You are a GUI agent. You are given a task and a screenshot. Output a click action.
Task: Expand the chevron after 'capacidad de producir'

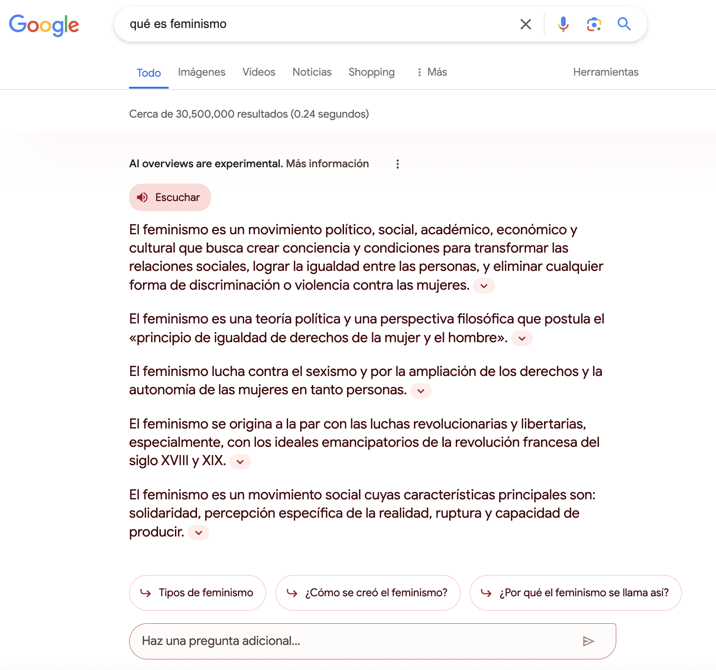tap(199, 533)
